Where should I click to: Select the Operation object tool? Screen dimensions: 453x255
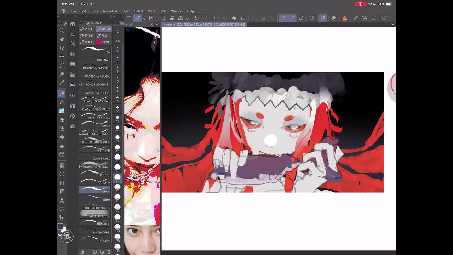[62, 48]
